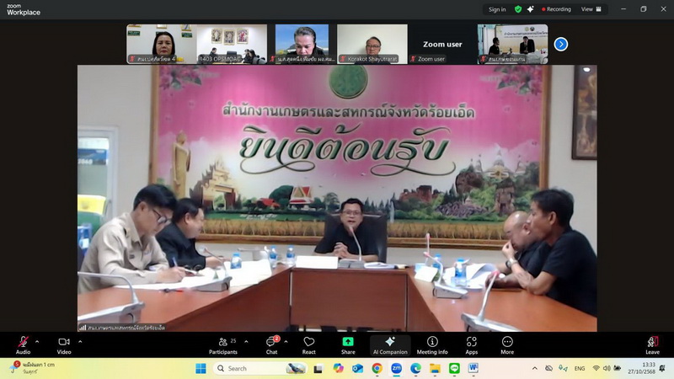Leave the meeting

coord(652,344)
